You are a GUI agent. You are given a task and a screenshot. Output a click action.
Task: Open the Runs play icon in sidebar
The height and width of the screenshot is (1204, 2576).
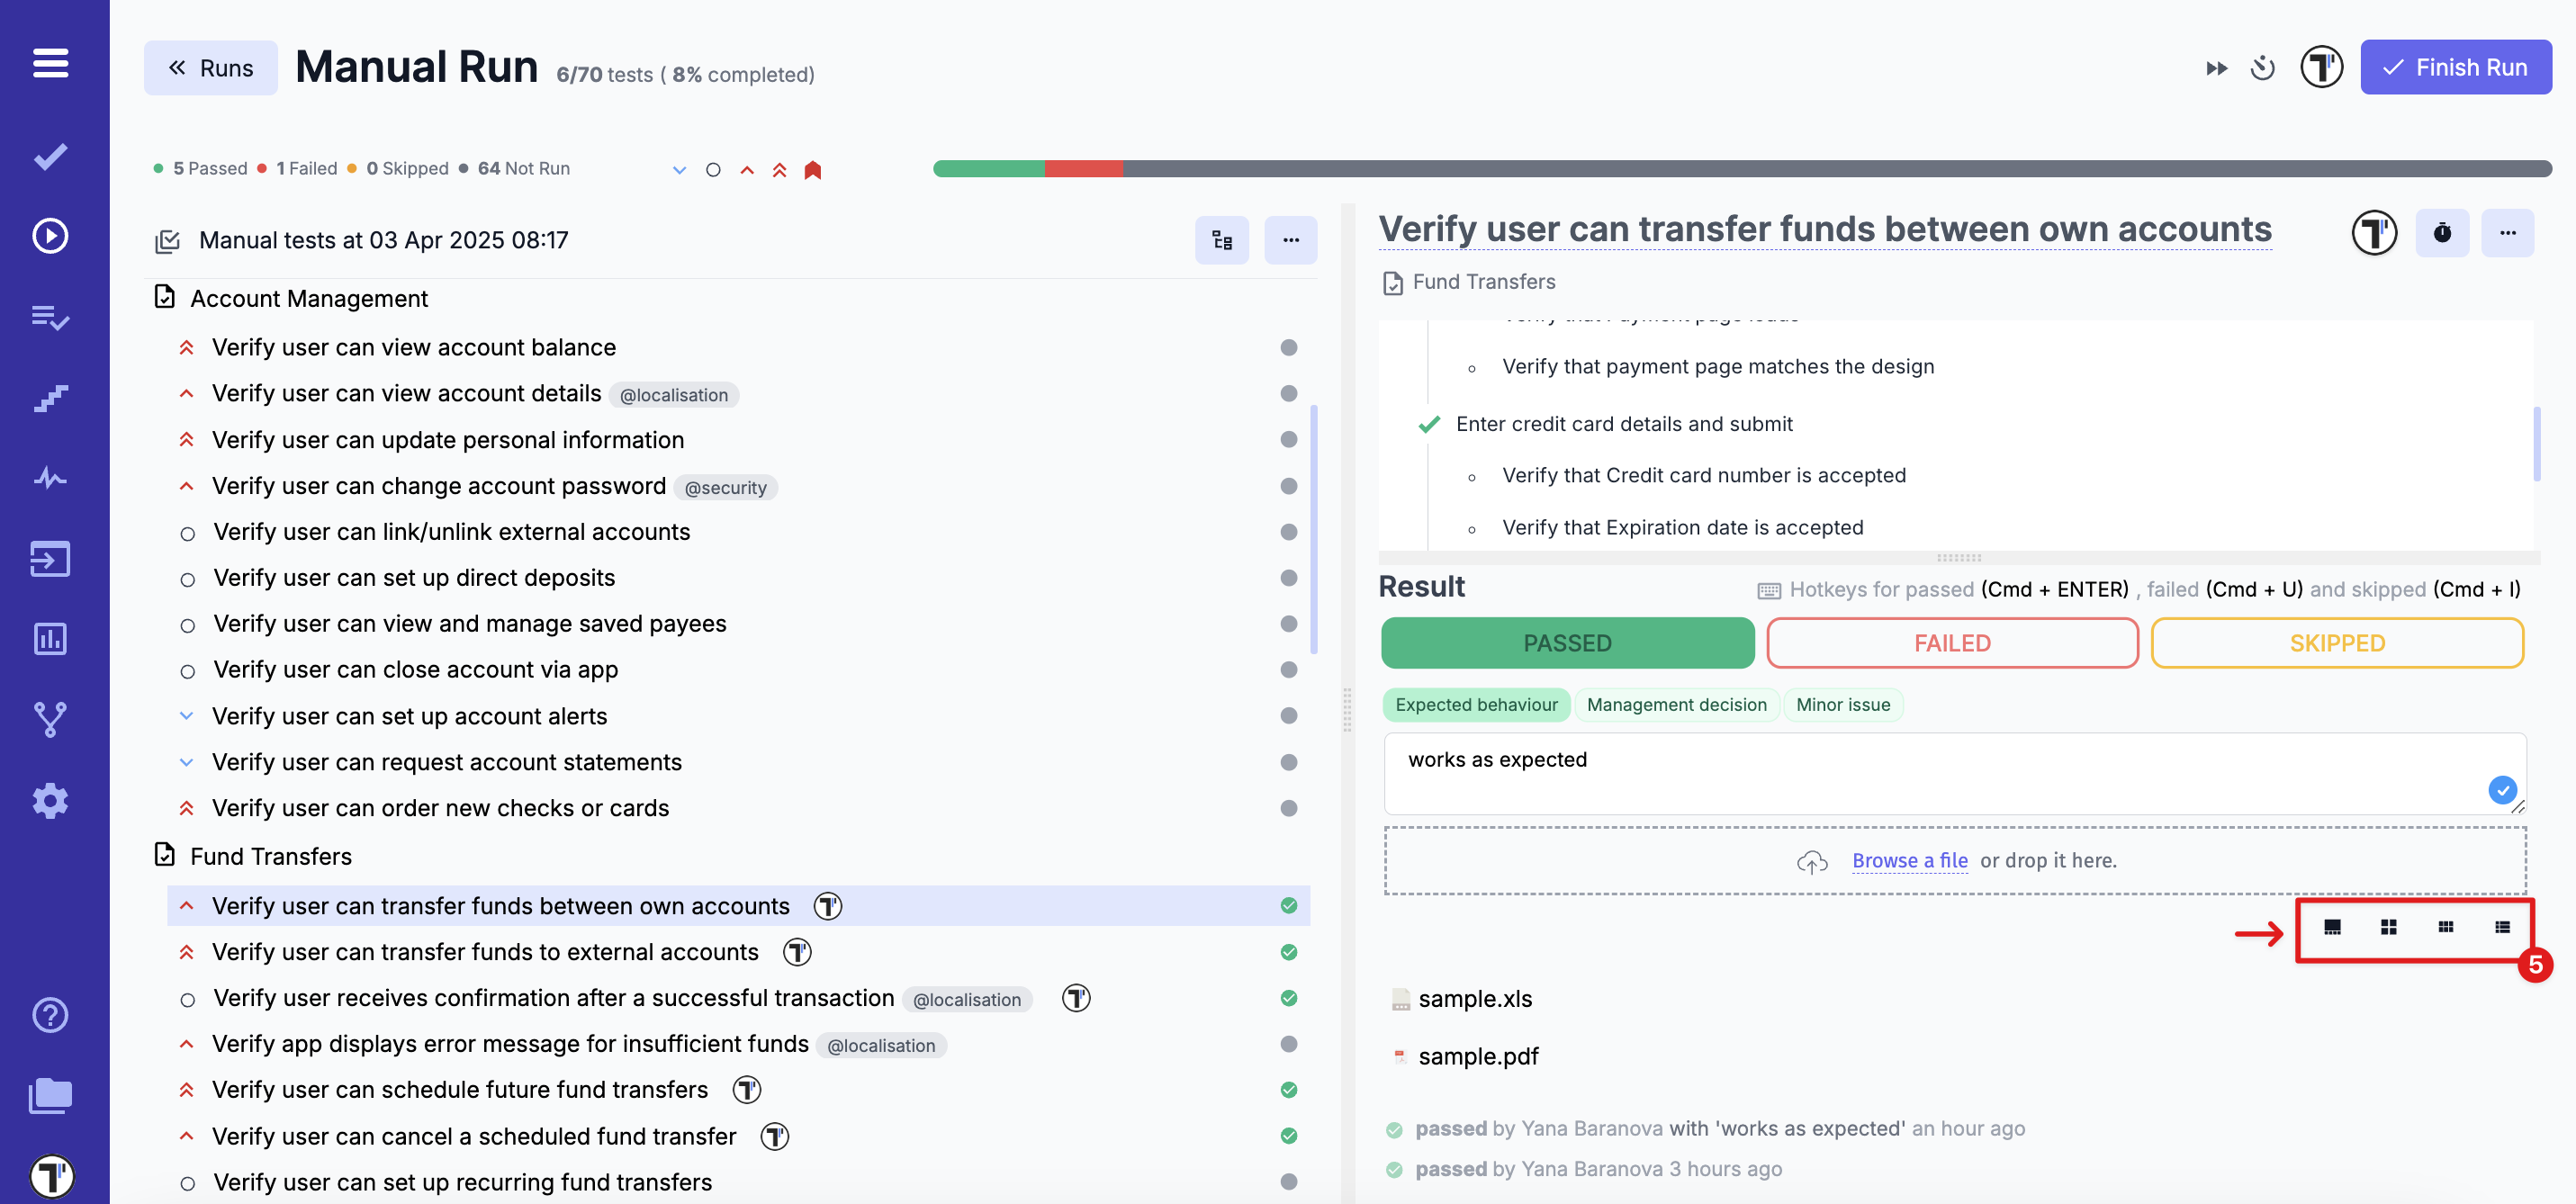click(50, 236)
